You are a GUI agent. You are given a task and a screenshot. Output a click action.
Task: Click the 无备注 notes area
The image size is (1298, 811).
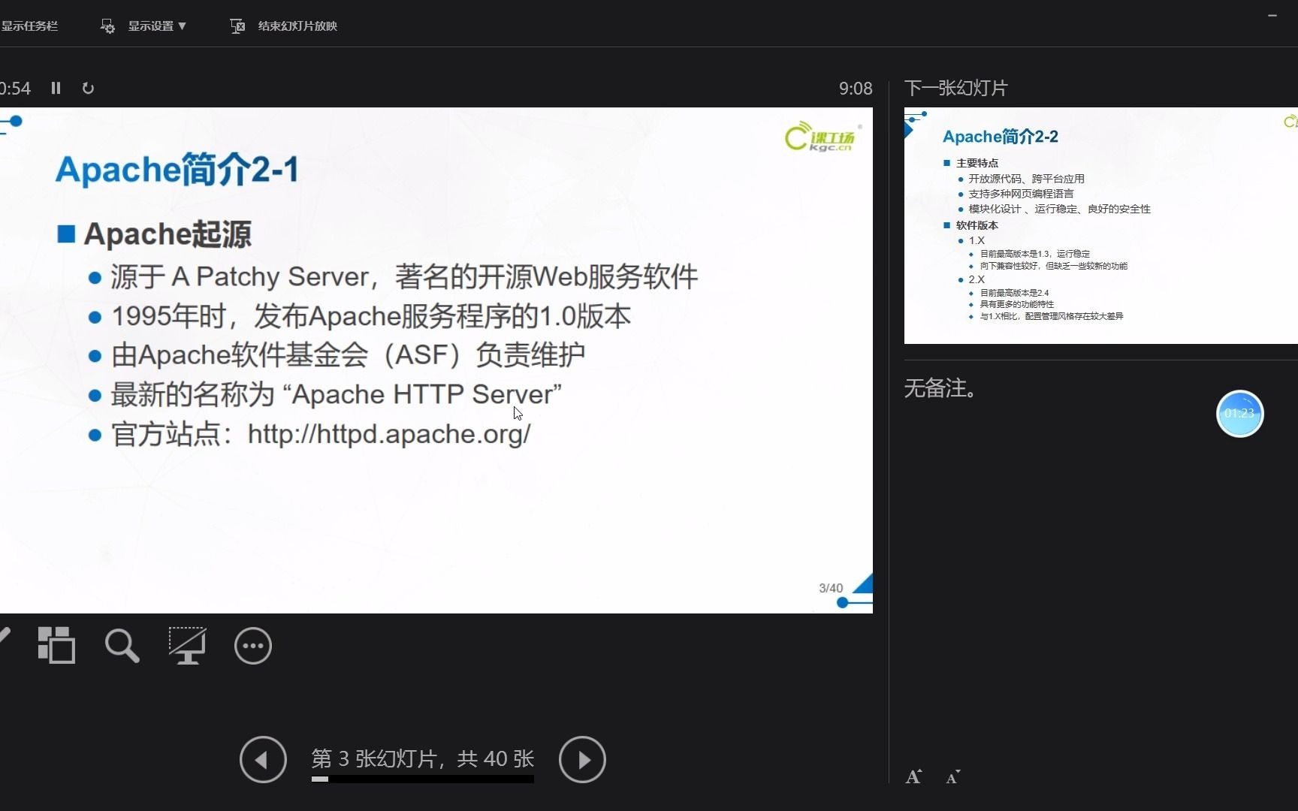[x=940, y=388]
